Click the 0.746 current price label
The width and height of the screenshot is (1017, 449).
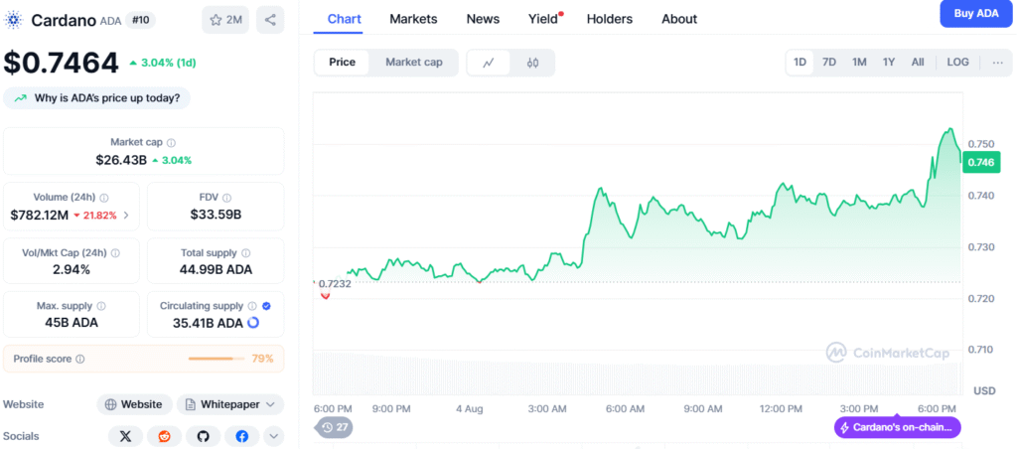coord(980,162)
